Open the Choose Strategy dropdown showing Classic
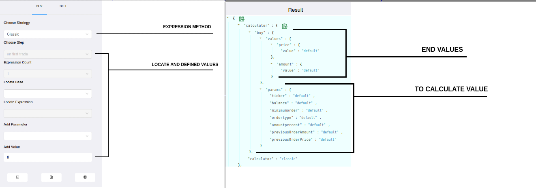 tap(48, 34)
